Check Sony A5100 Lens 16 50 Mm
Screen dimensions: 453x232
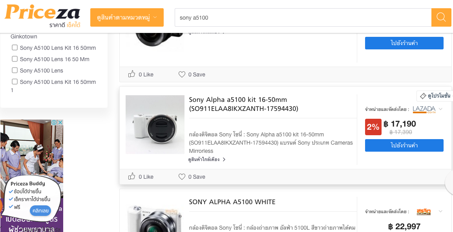15,59
